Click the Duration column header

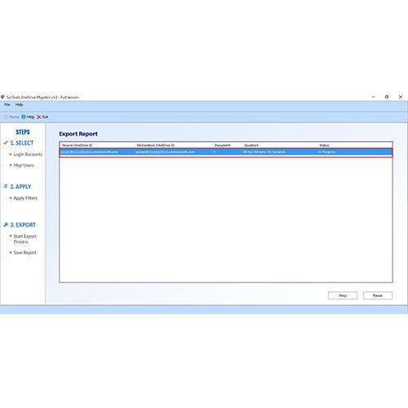pos(251,145)
